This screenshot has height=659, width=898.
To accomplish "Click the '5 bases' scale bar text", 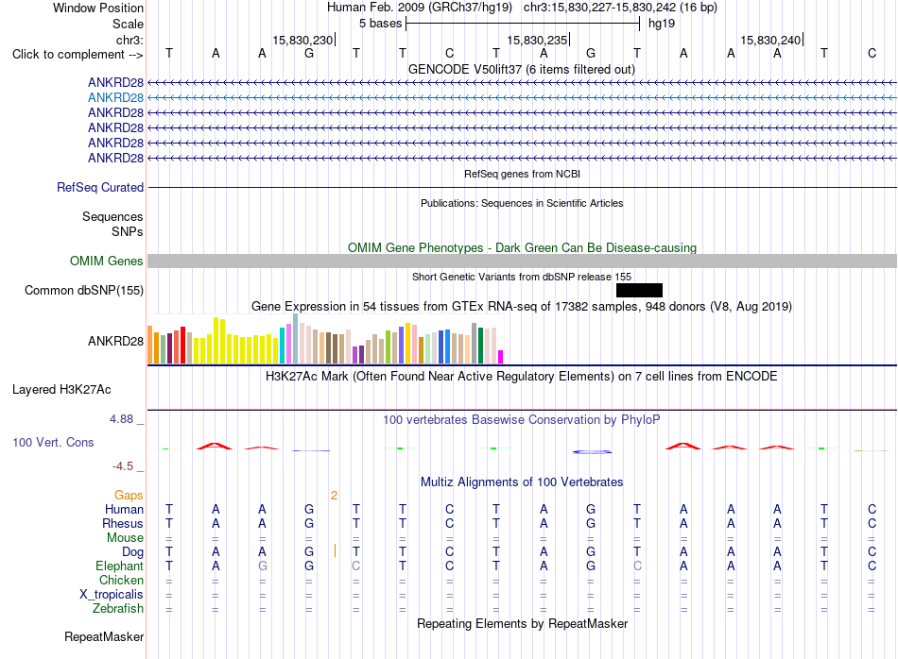I will [x=380, y=24].
